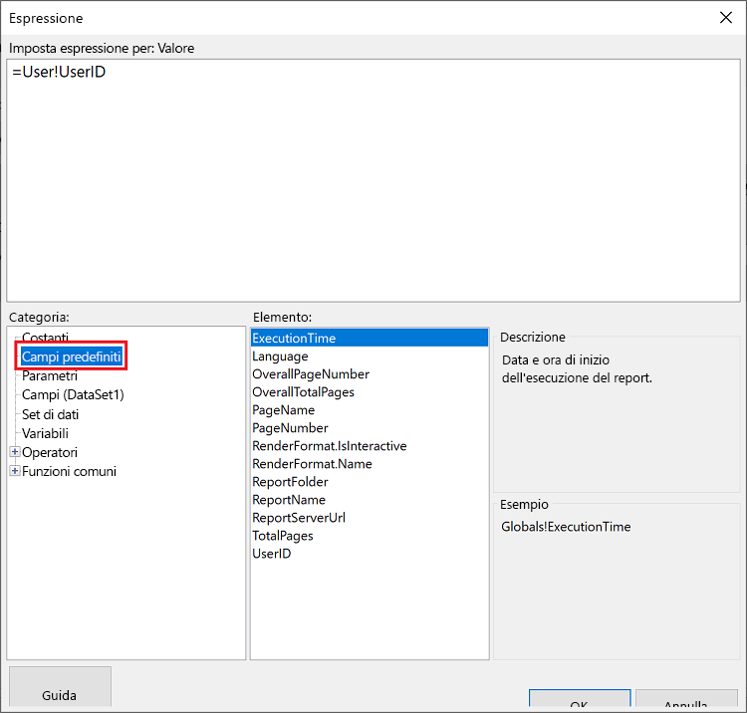Select UserID in the element list
Image resolution: width=747 pixels, height=713 pixels.
(370, 554)
